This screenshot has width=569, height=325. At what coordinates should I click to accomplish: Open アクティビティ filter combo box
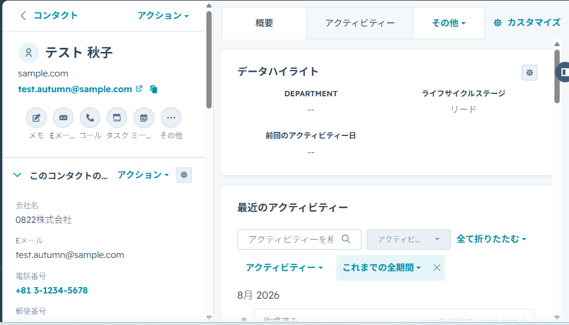pyautogui.click(x=408, y=239)
